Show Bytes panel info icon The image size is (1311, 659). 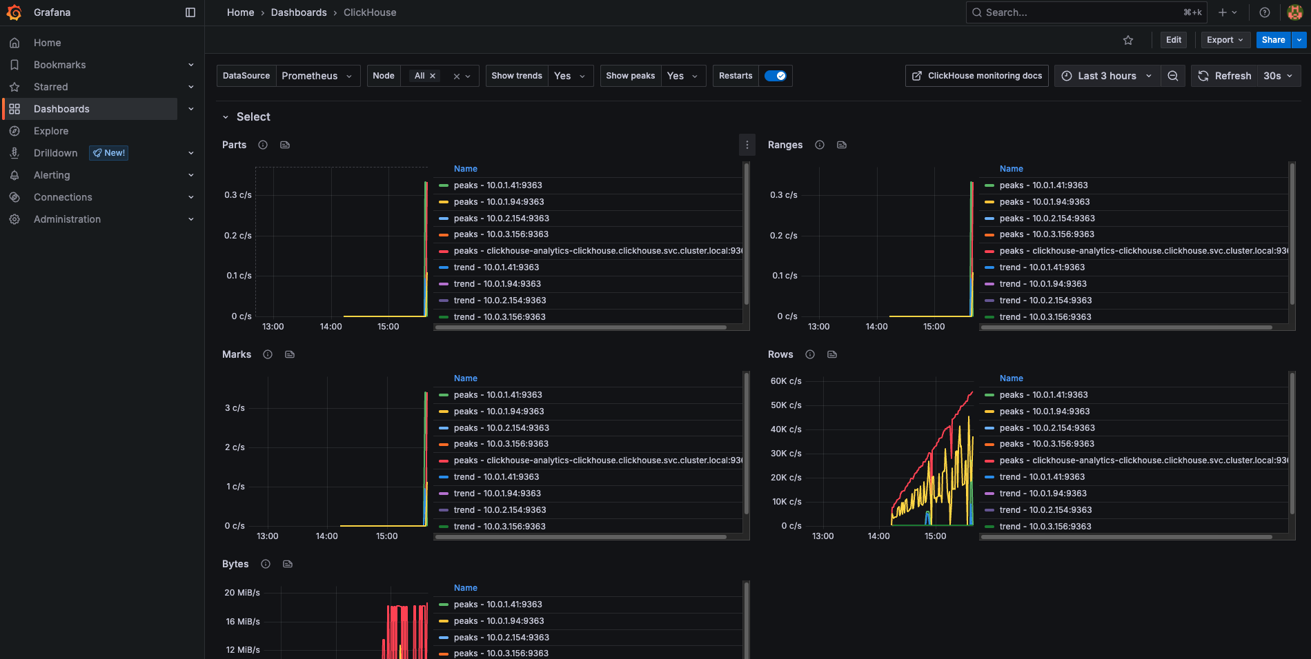pos(266,564)
